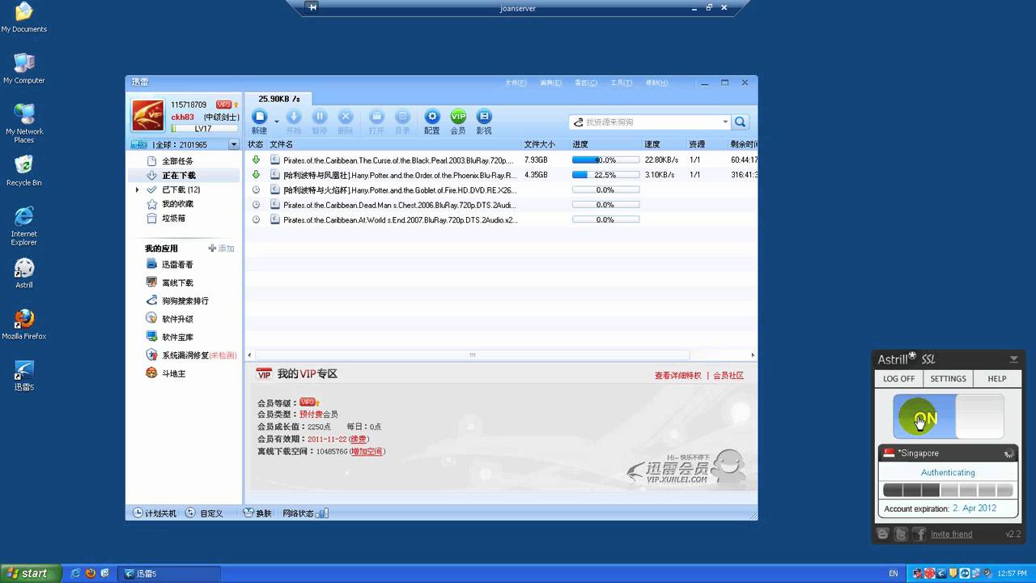Click the 找资源来狗狗 search input field

(652, 122)
